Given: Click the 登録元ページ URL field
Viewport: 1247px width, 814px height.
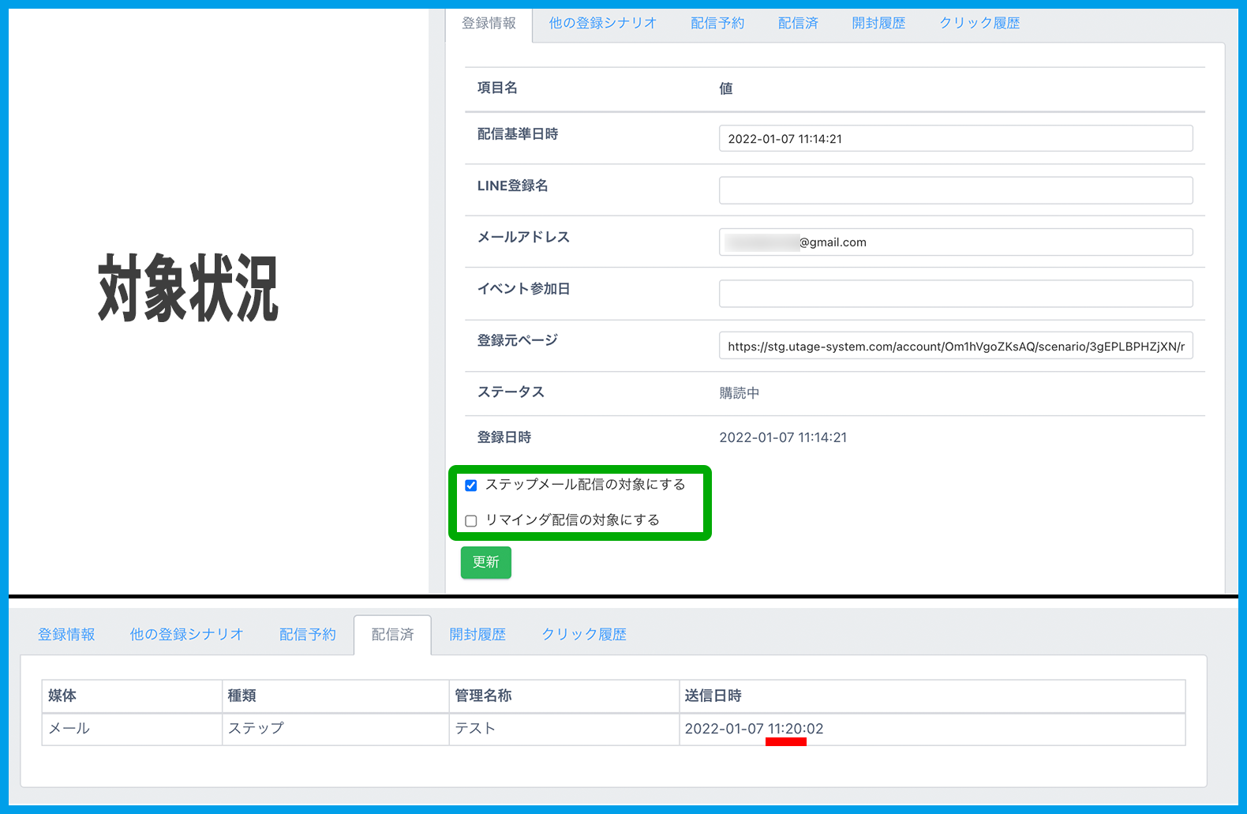Looking at the screenshot, I should (955, 347).
